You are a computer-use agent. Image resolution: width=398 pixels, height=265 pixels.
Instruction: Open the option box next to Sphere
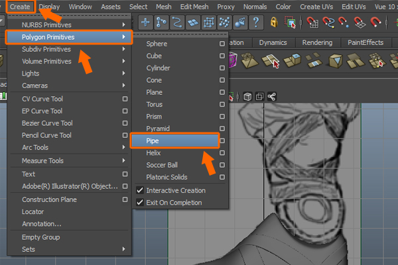tap(223, 44)
